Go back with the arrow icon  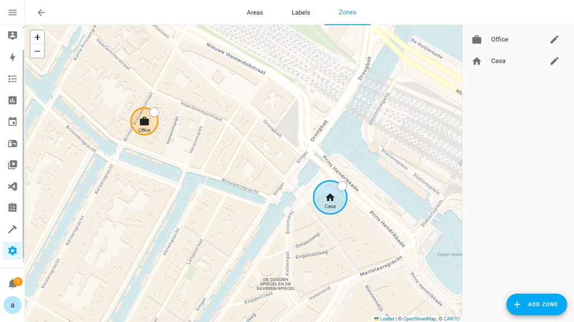[41, 12]
